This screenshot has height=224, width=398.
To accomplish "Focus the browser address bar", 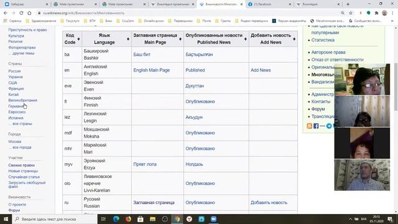I will click(188, 13).
